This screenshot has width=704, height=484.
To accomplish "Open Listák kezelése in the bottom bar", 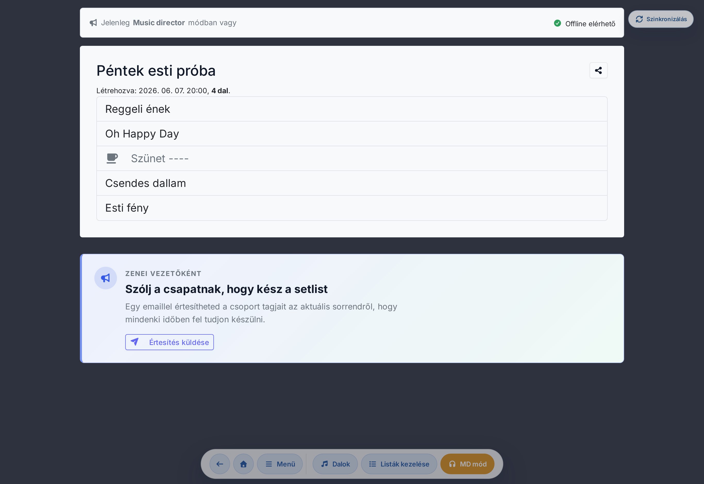I will point(399,464).
